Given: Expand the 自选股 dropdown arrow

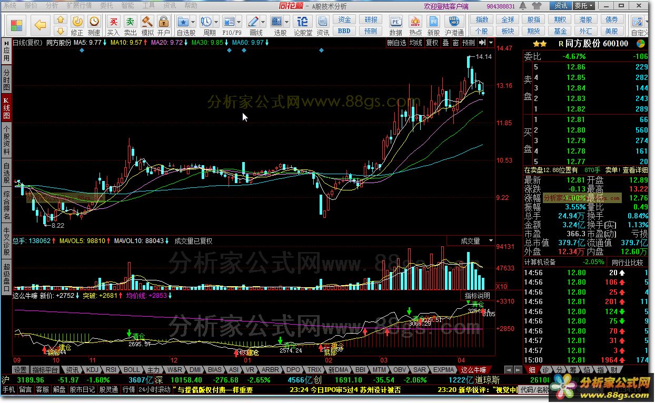Looking at the screenshot, I should point(193,22).
